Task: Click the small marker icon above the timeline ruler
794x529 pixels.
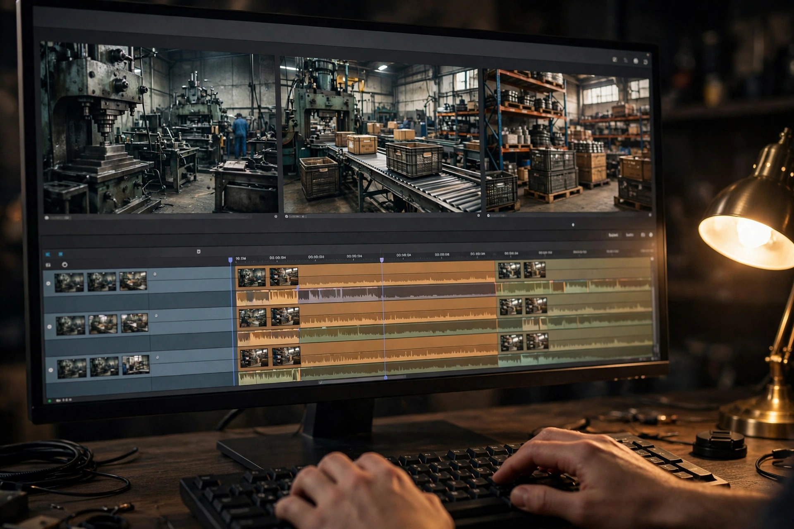Action: [x=198, y=251]
